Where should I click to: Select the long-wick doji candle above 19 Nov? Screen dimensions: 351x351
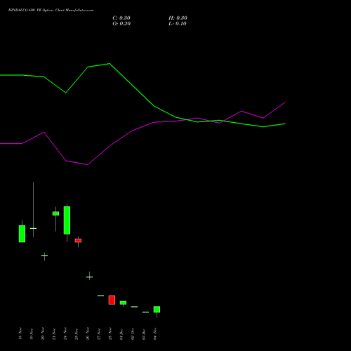click(x=33, y=228)
